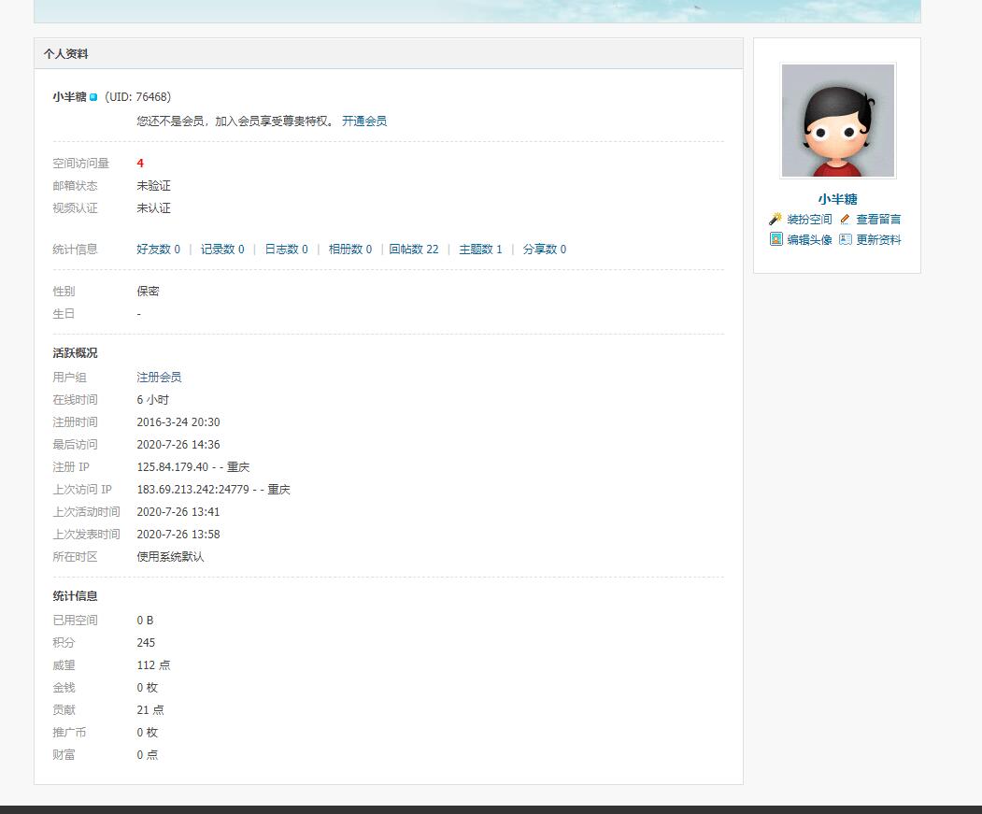Click the 6 小时 online time value
Image resolution: width=982 pixels, height=814 pixels.
[x=153, y=399]
